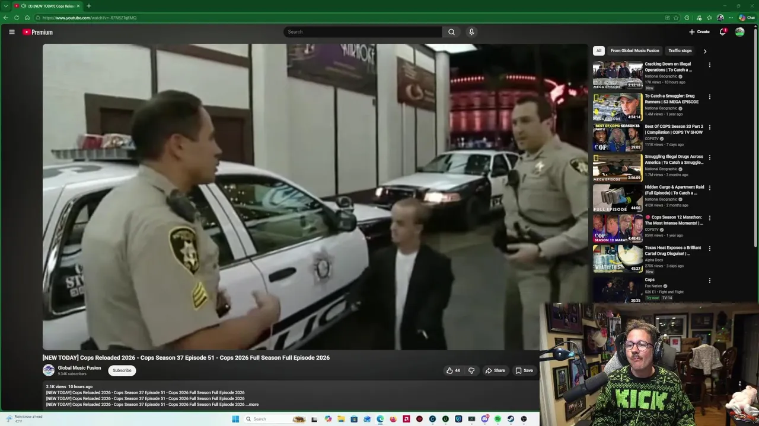Image resolution: width=759 pixels, height=426 pixels.
Task: Open the YouTube notifications bell
Action: pyautogui.click(x=722, y=32)
